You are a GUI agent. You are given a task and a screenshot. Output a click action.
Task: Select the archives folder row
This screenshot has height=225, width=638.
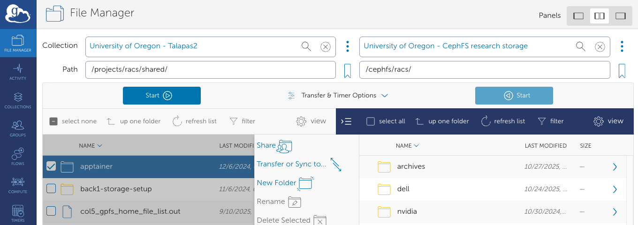click(493, 166)
